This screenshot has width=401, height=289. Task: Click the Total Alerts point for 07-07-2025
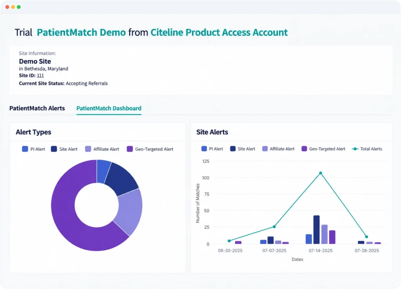274,227
